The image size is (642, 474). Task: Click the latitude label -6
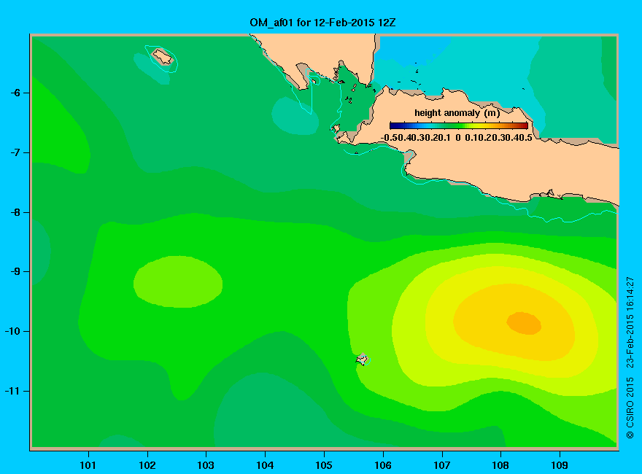(x=15, y=93)
